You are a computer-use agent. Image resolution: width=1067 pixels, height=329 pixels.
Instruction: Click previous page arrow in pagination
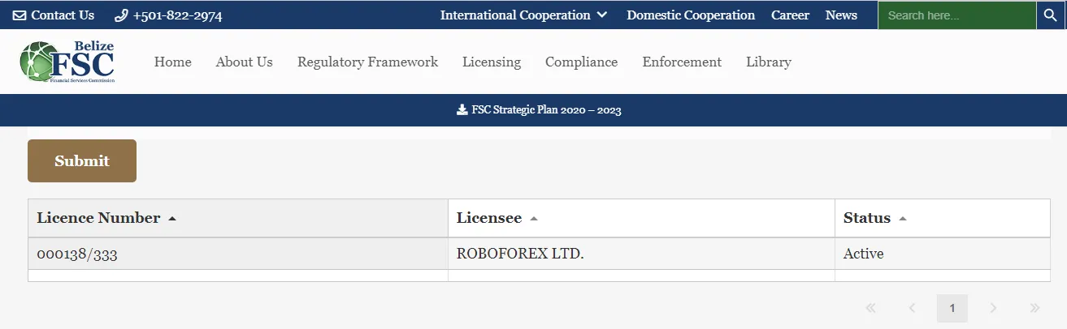pyautogui.click(x=912, y=308)
